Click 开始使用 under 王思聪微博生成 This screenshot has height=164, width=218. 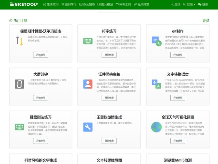[x=109, y=141]
